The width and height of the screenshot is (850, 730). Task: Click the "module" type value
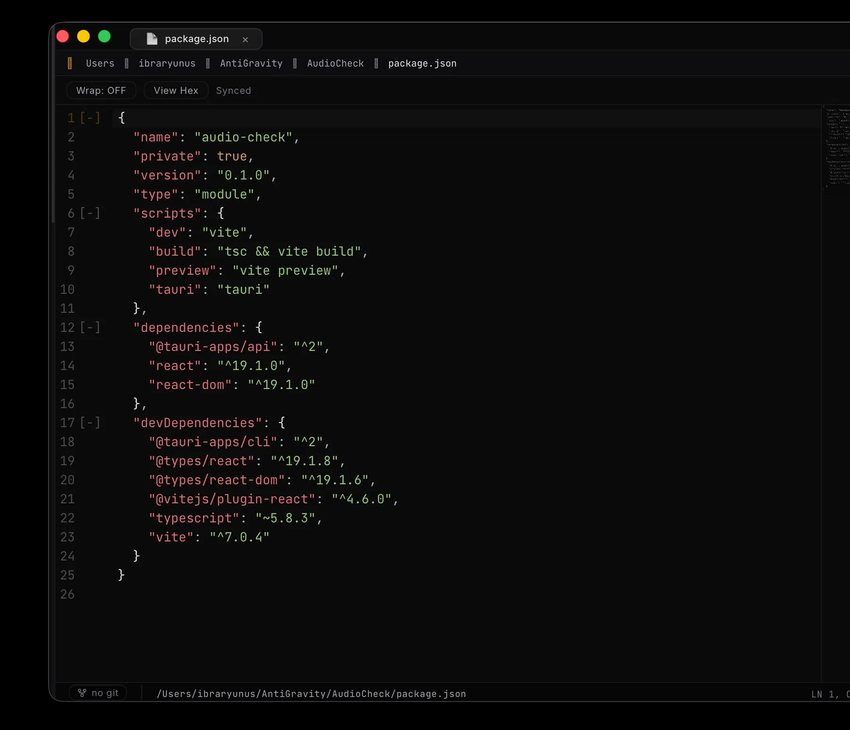click(x=224, y=194)
